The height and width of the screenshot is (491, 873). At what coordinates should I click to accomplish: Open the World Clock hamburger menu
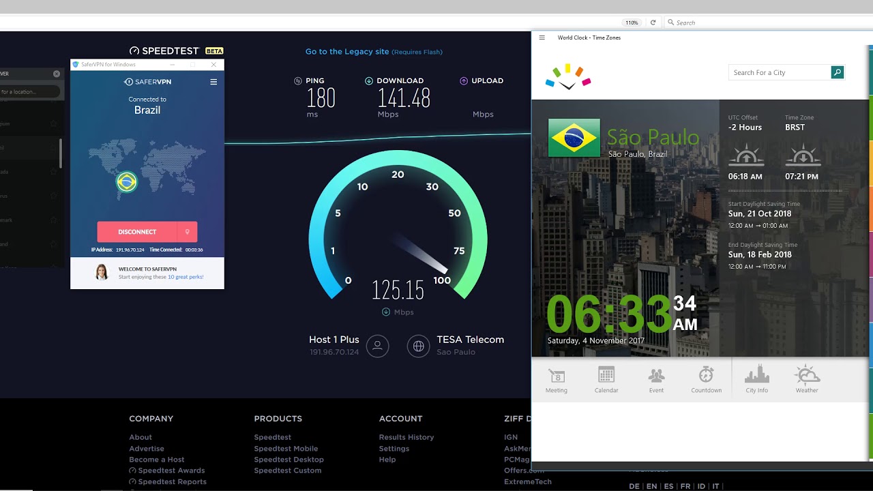pos(542,38)
